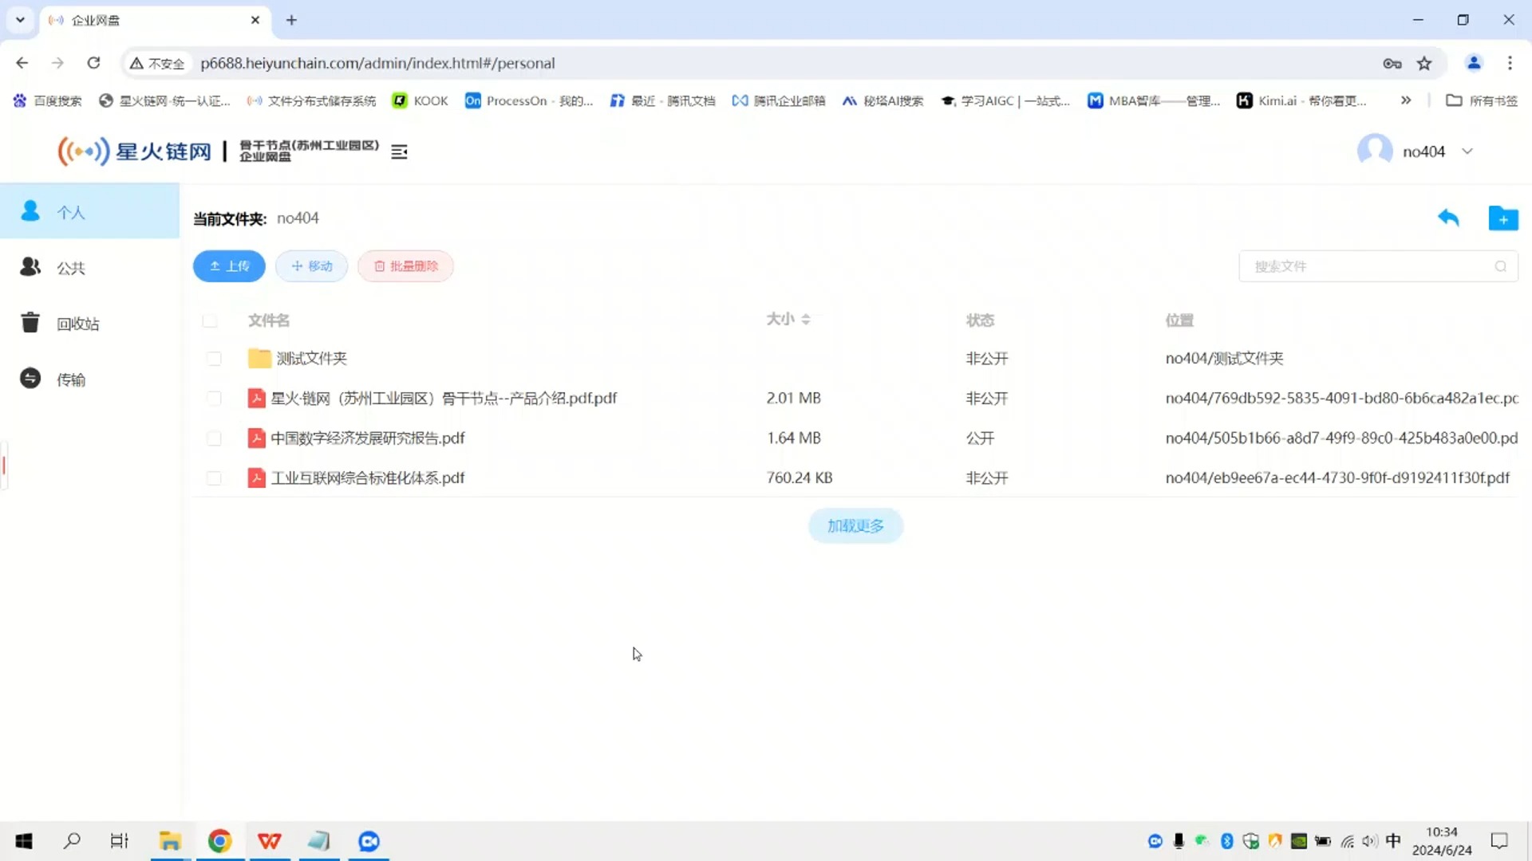Open the 腾讯企业邮箱 bookmark
The image size is (1532, 861).
click(x=778, y=100)
